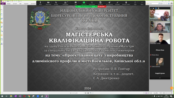Select Олександр Гонтар video thumbnail
This screenshot has height=98, width=174.
(x=160, y=39)
